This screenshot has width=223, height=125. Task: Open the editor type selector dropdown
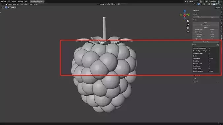pos(3,4)
